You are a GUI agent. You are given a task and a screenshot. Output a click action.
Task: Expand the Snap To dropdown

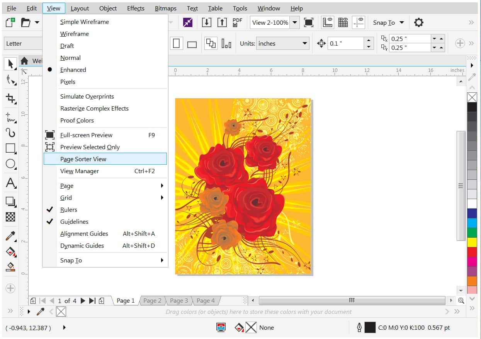pos(388,22)
